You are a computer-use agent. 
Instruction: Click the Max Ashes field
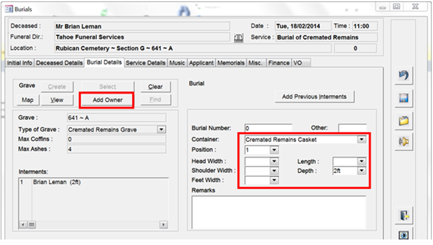pos(117,149)
